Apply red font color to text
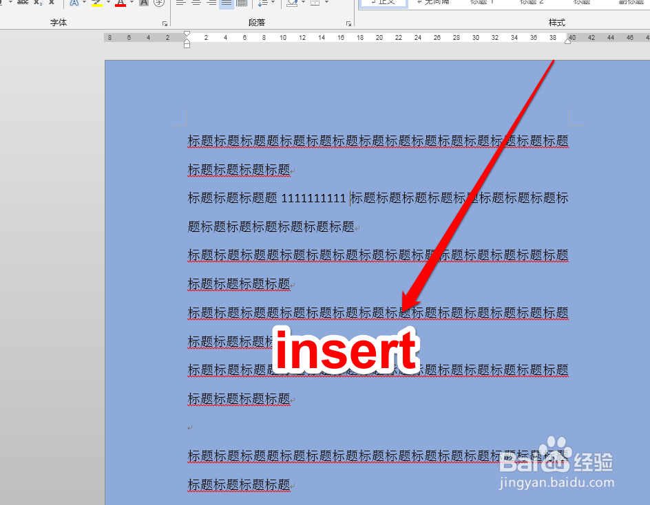Screen dimensions: 650x505 tap(120, 3)
